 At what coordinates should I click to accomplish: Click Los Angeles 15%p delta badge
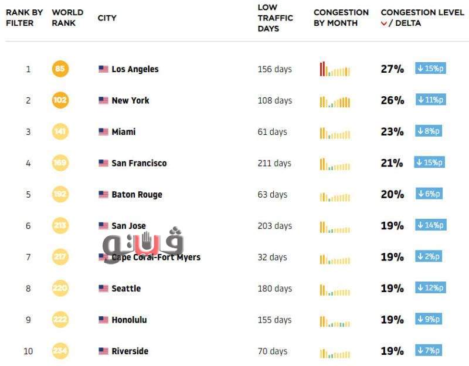[x=430, y=69]
